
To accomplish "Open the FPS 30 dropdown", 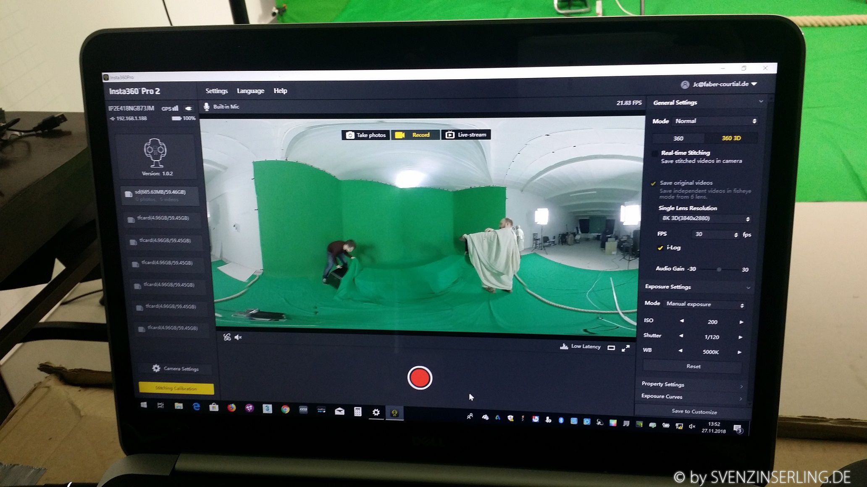I will [715, 234].
